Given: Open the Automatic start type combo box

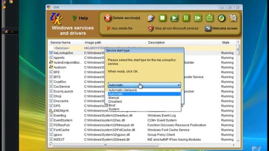Looking at the screenshot, I should (x=144, y=85).
